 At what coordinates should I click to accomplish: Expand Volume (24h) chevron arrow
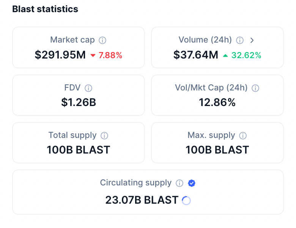[x=252, y=40]
